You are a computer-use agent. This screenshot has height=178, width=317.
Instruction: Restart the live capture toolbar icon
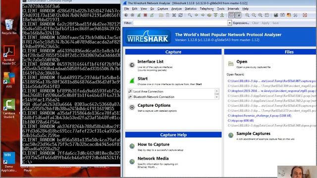[x=152, y=15]
